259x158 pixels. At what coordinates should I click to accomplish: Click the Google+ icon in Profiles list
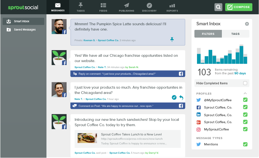[x=199, y=122]
